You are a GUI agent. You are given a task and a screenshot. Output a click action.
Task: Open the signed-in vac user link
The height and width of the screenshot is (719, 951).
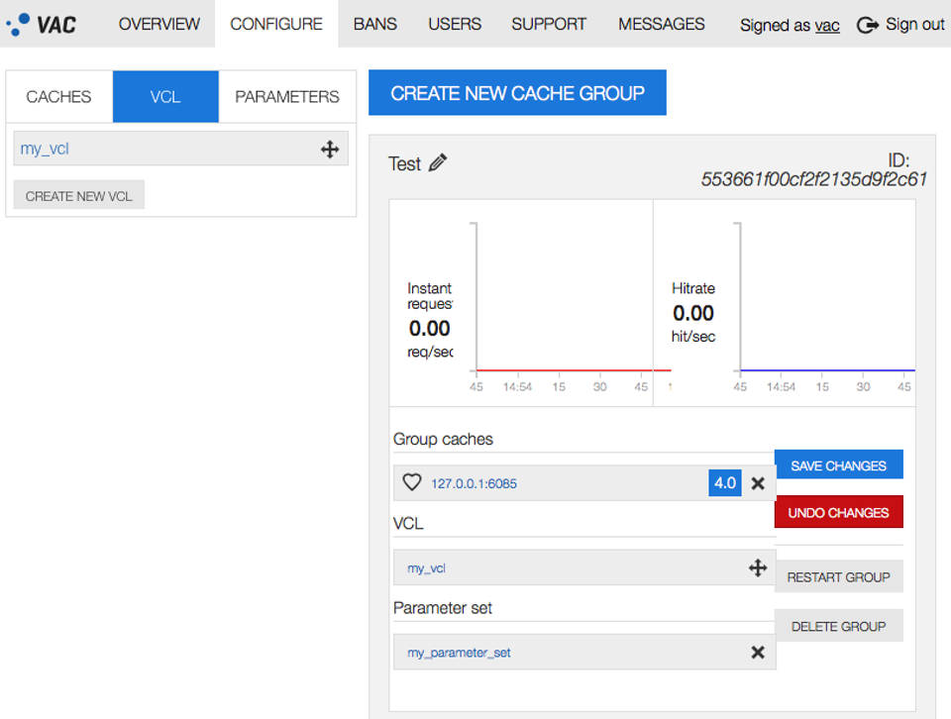[x=826, y=26]
